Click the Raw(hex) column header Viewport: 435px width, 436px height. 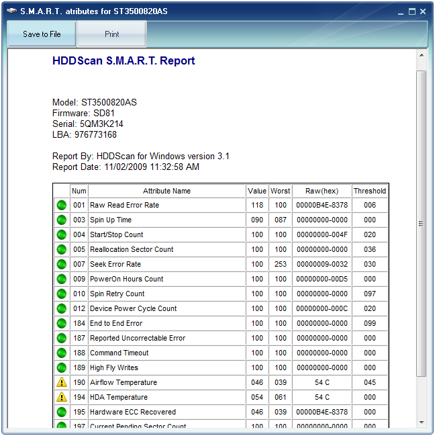(322, 191)
